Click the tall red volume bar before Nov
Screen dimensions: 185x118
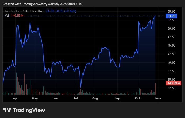155,89
